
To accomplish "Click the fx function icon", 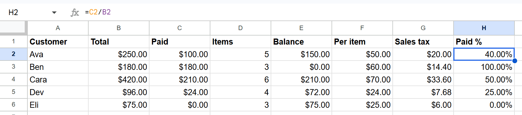I will click(75, 12).
